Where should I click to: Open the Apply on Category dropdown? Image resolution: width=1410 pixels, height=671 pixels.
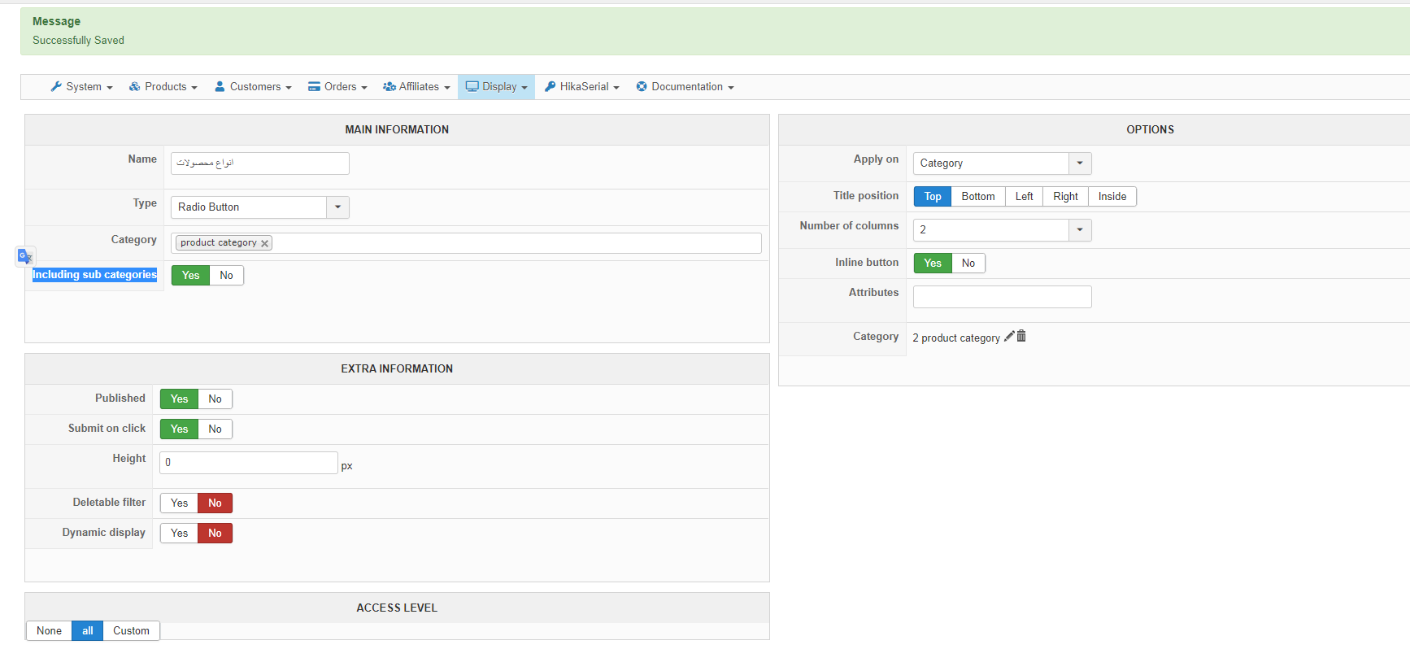coord(1002,163)
